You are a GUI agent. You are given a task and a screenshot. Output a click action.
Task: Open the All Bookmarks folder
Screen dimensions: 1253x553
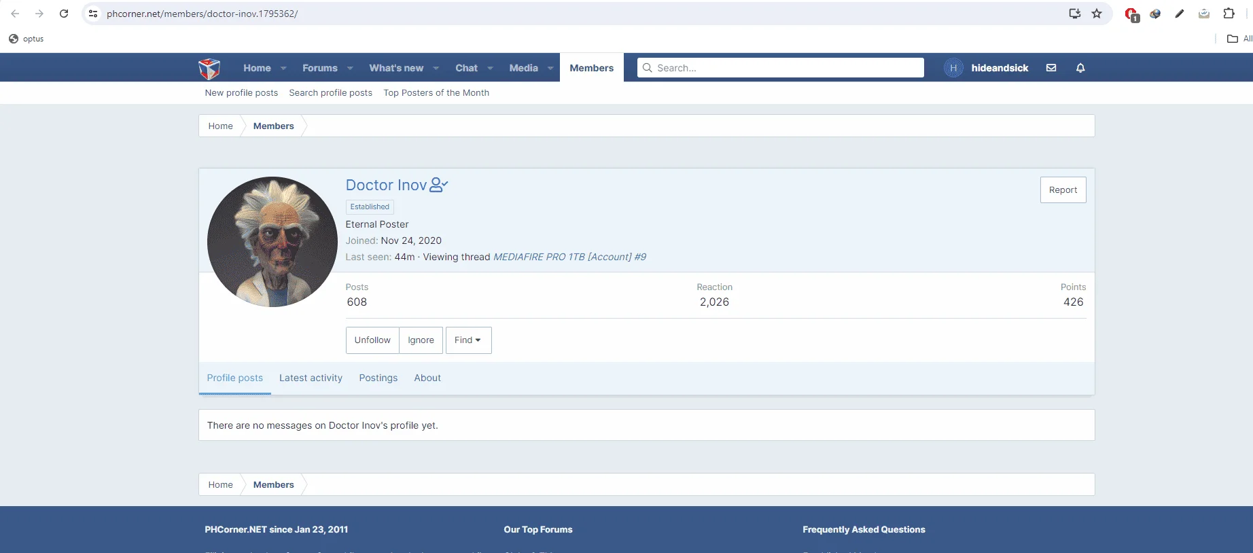tap(1240, 39)
